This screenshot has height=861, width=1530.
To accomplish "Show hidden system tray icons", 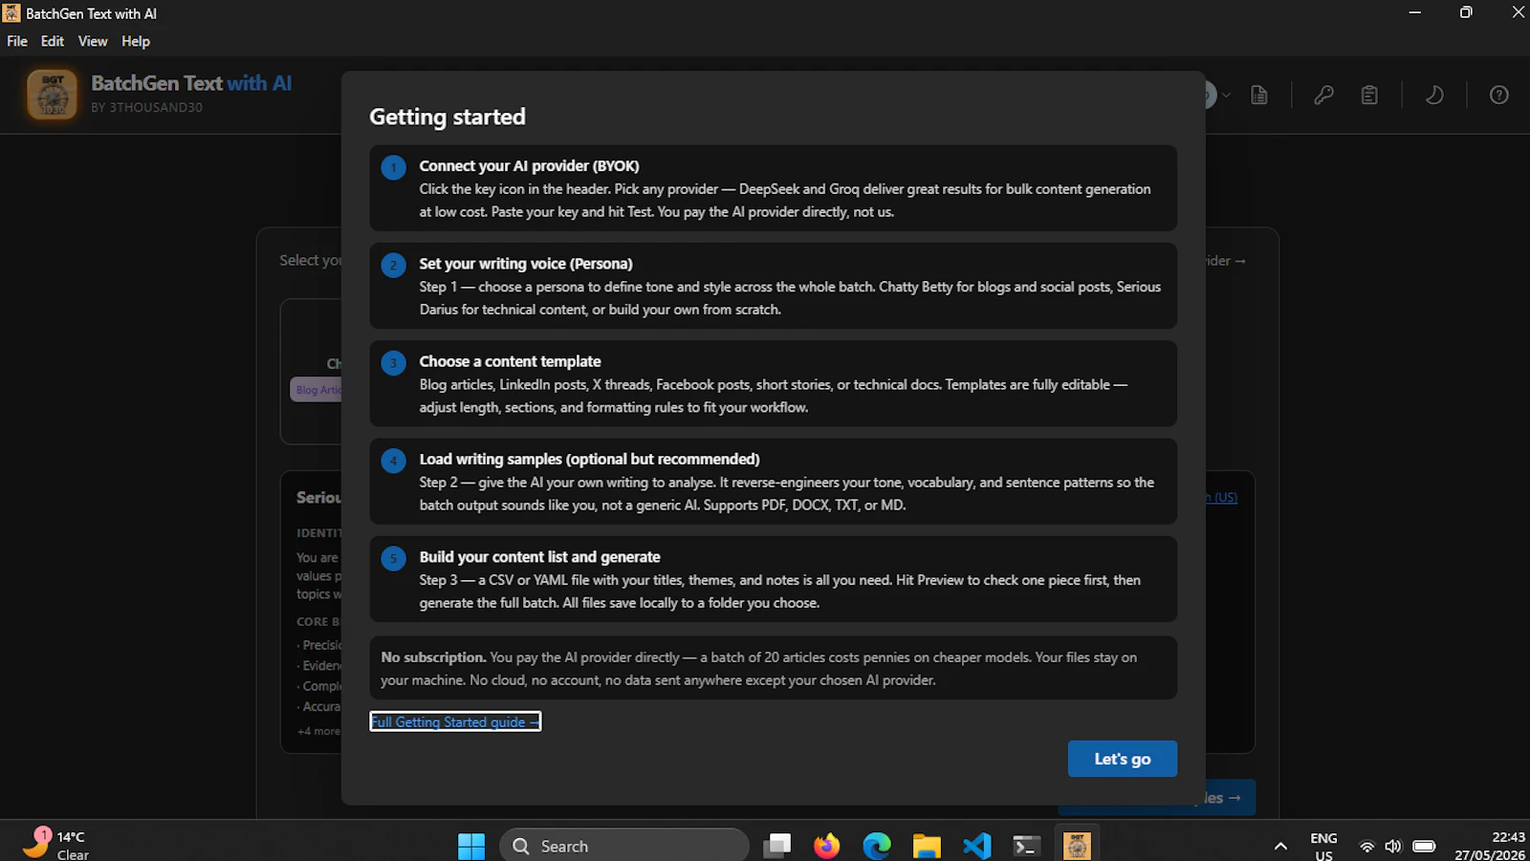I will coord(1280,846).
